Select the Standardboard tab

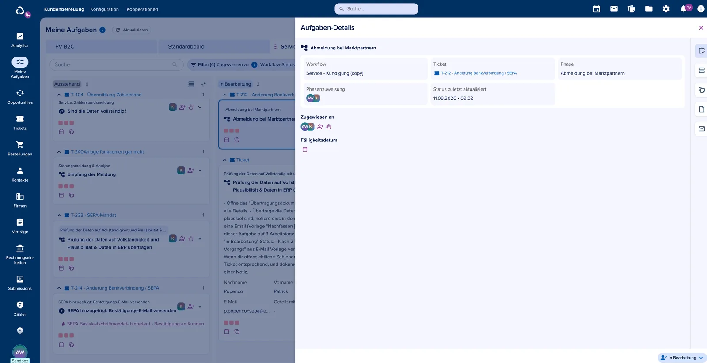[x=214, y=47]
